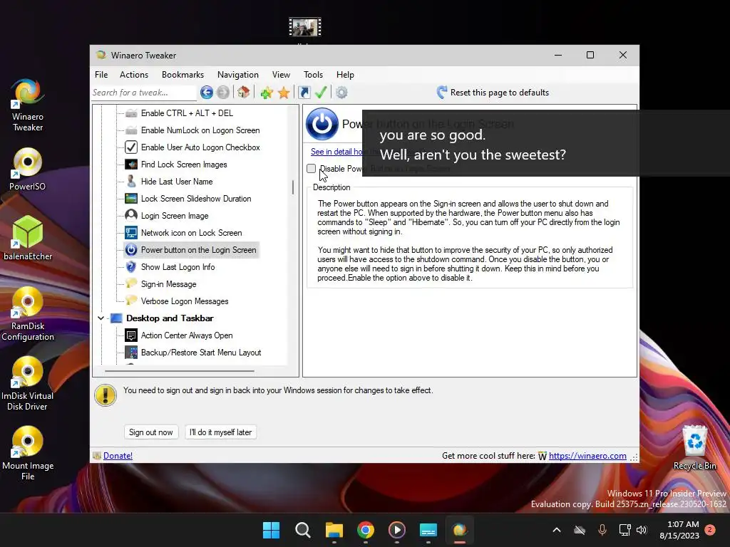Image resolution: width=730 pixels, height=547 pixels.
Task: Open the Bookmarks menu
Action: pos(182,74)
